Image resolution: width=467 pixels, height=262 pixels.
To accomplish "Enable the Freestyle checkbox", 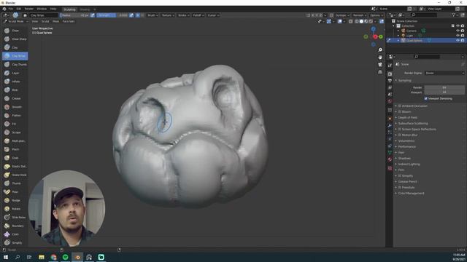I will (x=400, y=188).
